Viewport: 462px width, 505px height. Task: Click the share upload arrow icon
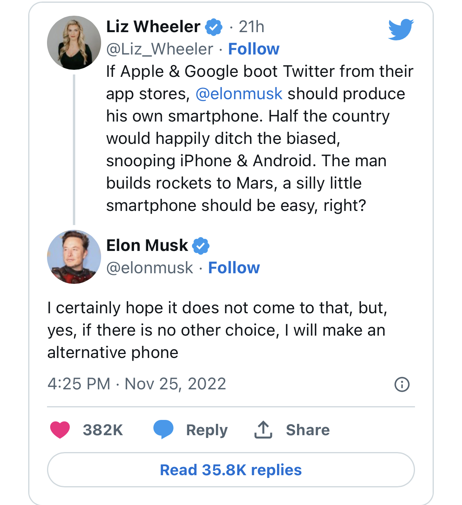tap(263, 430)
